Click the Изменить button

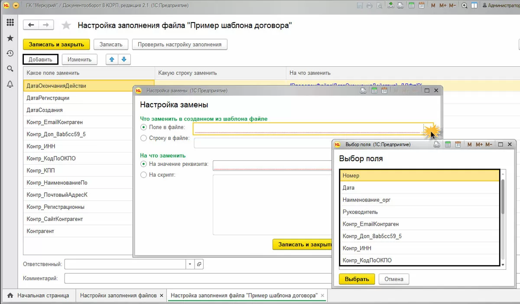[x=79, y=59]
